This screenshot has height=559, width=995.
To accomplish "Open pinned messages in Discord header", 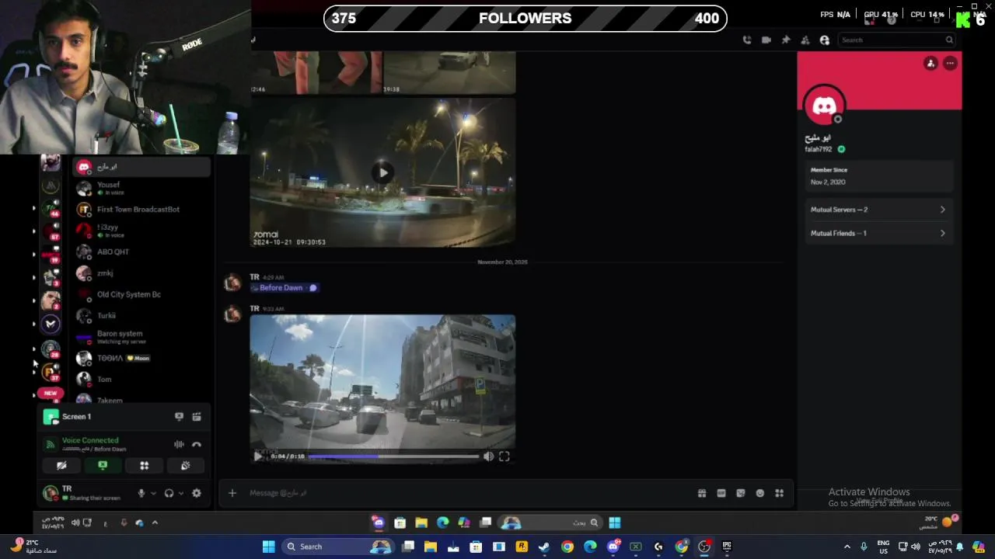I will pyautogui.click(x=786, y=40).
